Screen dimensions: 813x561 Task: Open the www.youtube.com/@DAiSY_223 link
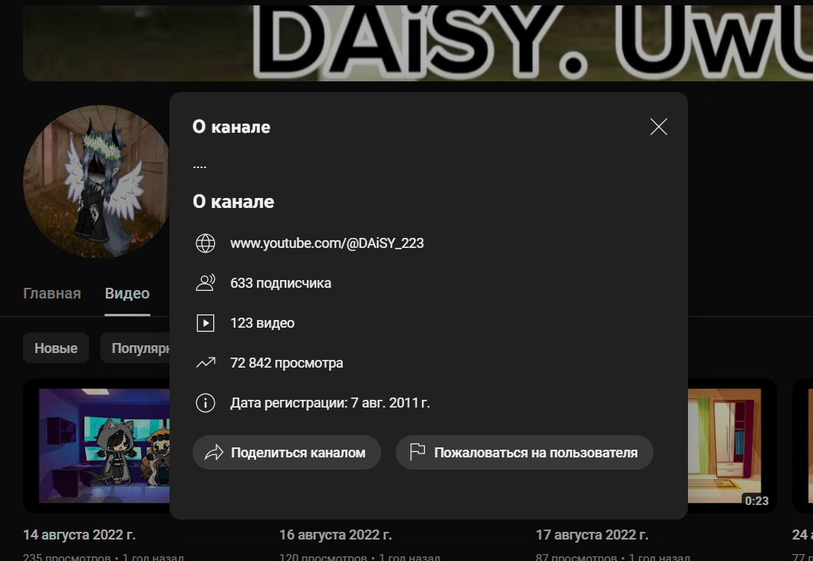[327, 243]
